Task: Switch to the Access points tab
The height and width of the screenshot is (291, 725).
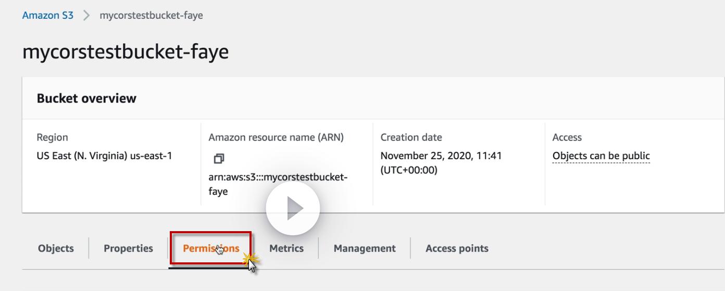Action: 457,248
